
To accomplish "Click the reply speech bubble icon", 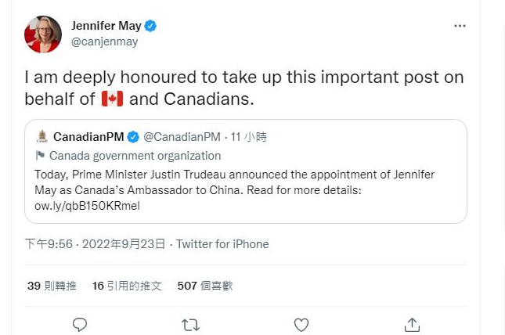I will (x=79, y=323).
